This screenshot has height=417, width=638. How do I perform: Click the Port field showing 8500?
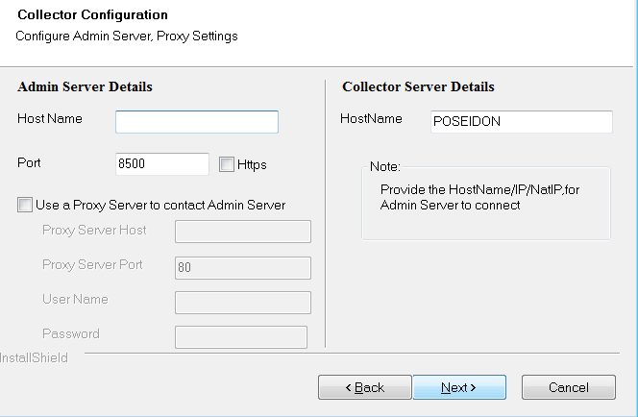162,164
